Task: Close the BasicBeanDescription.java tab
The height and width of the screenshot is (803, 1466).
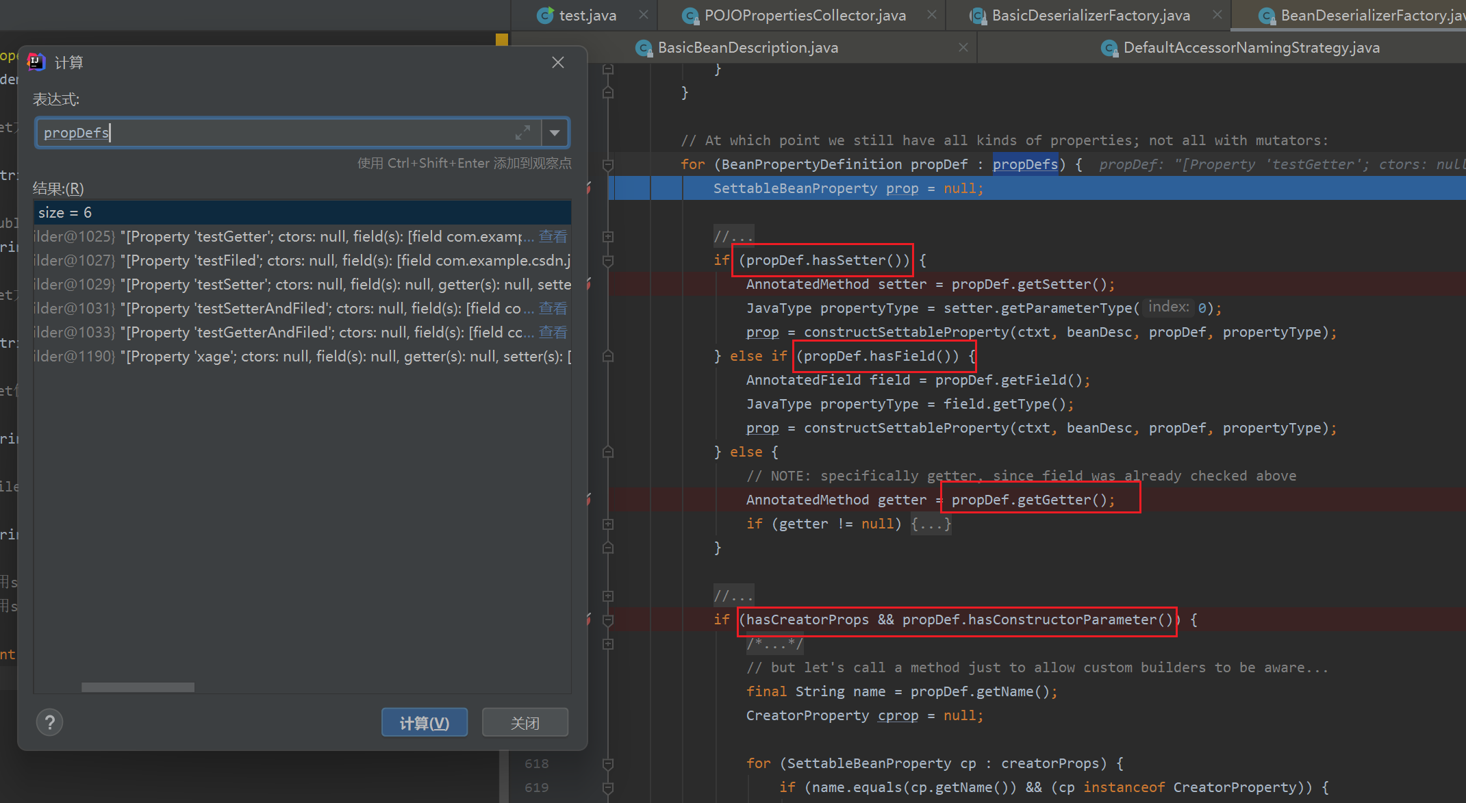Action: [x=963, y=47]
